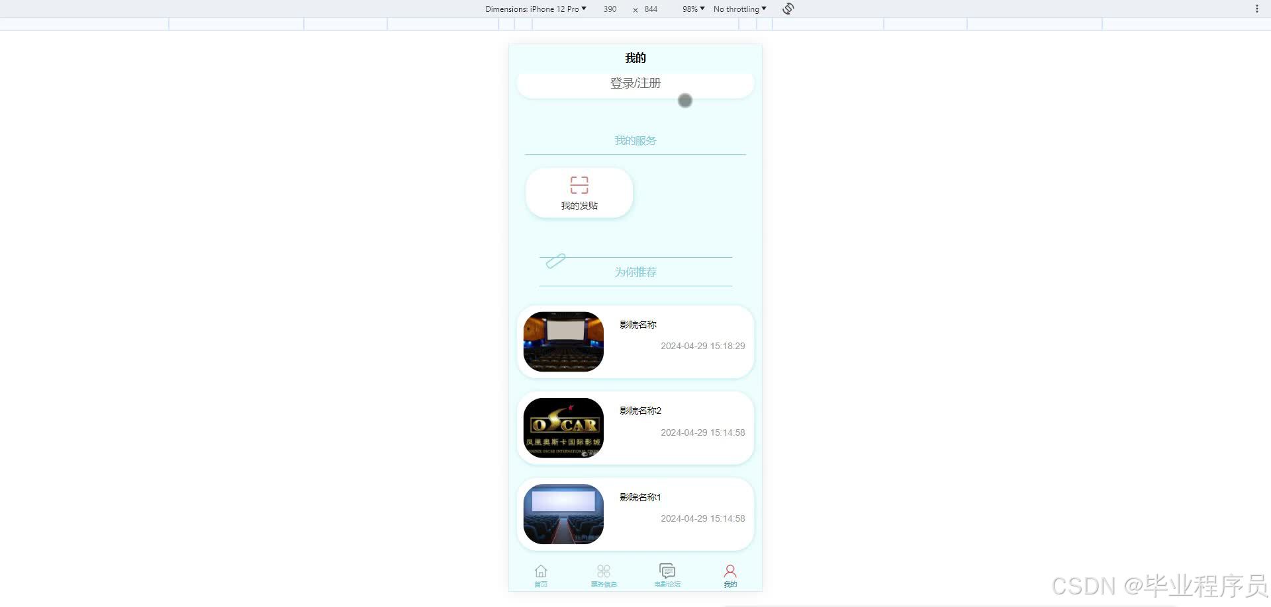The image size is (1271, 607).
Task: Open Dimensions iPhone 12 Pro dropdown
Action: click(536, 9)
